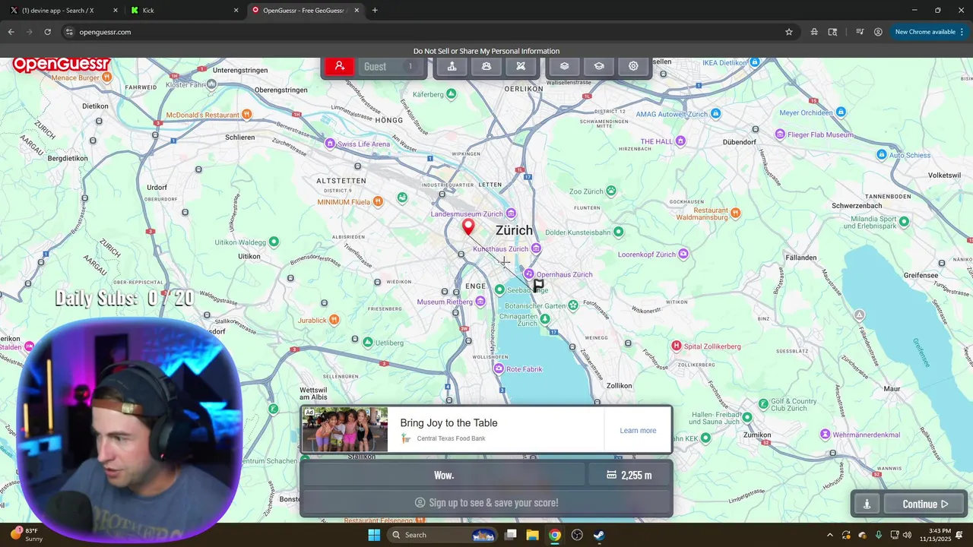Click the taskbar volume speaker icon

(x=907, y=535)
